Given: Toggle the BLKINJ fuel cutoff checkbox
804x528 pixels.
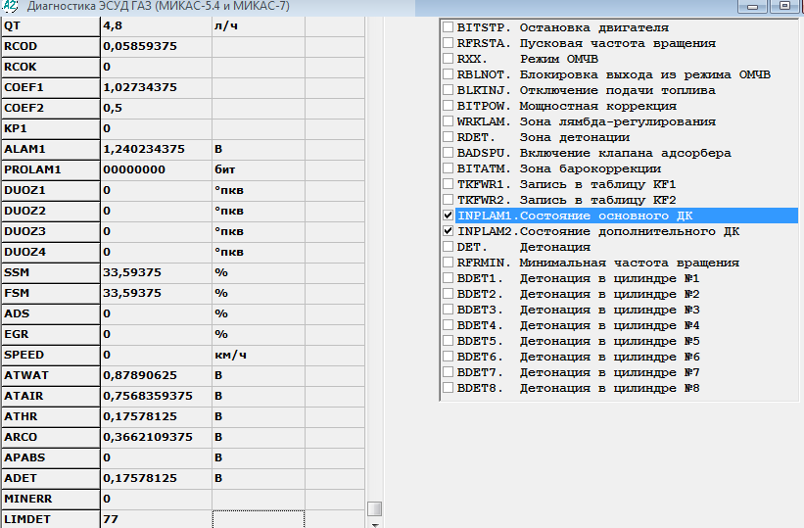Looking at the screenshot, I should (449, 90).
